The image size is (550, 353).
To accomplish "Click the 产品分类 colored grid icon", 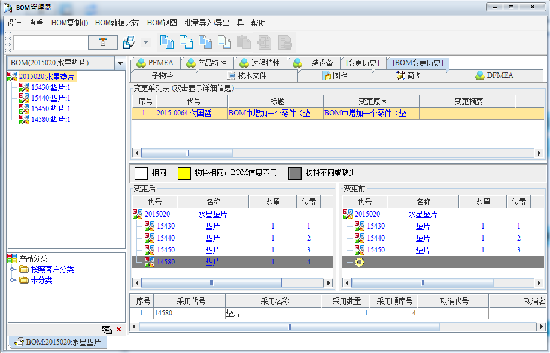I will coord(12,258).
